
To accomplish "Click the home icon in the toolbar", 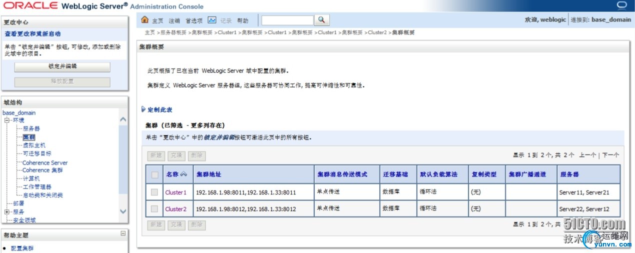I will [x=145, y=20].
